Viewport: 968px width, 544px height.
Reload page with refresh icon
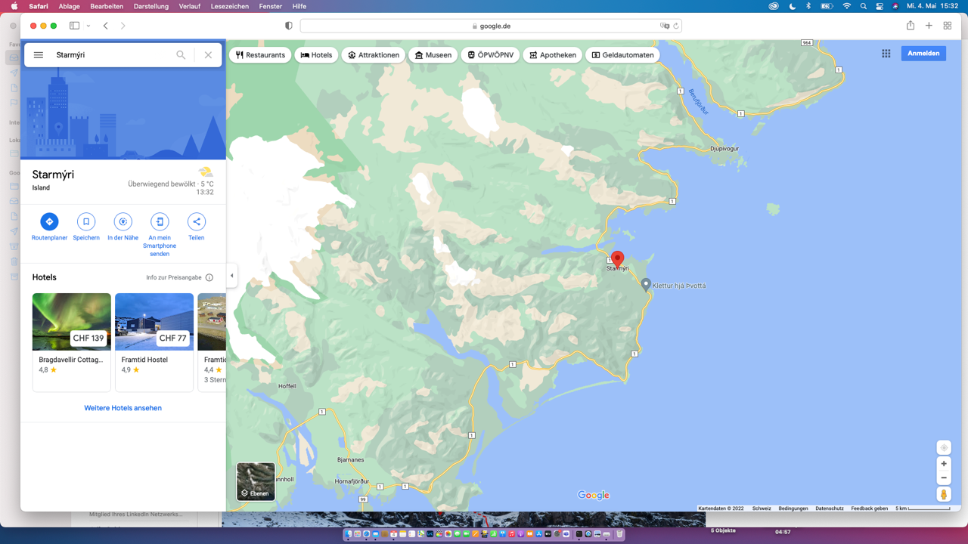[676, 26]
